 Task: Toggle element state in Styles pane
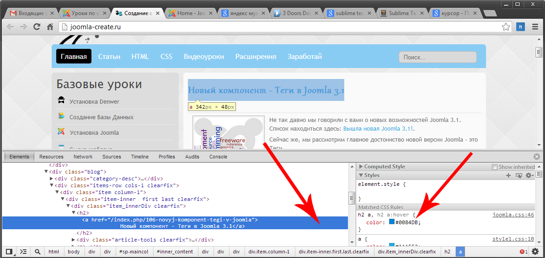518,175
